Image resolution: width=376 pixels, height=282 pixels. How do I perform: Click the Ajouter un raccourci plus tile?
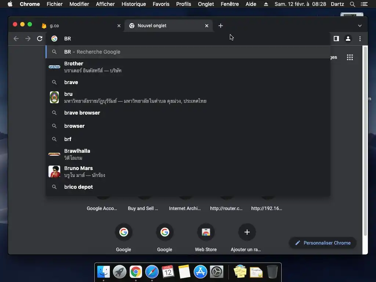click(x=247, y=232)
